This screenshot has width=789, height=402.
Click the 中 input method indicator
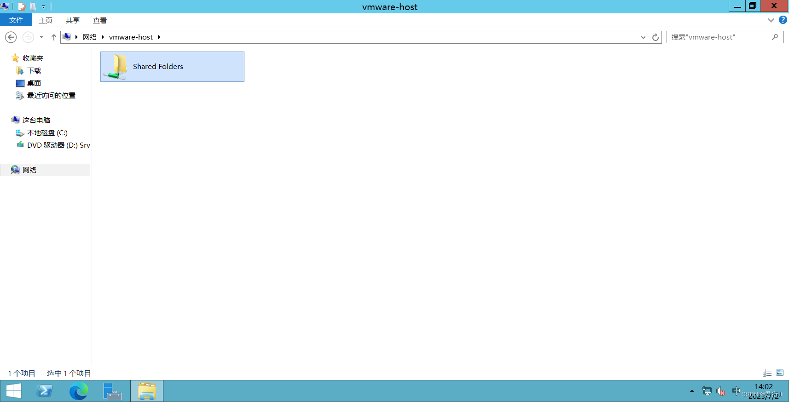(736, 391)
